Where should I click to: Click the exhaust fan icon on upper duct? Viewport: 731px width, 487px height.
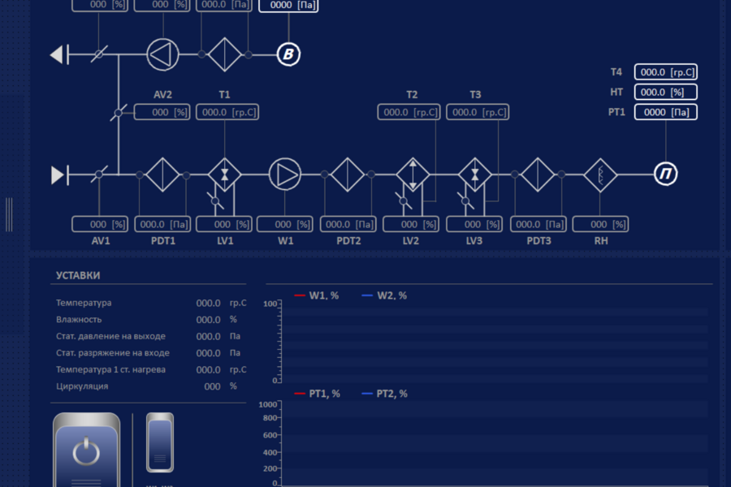162,54
